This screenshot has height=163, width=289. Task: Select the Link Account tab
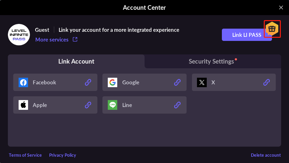tap(76, 61)
